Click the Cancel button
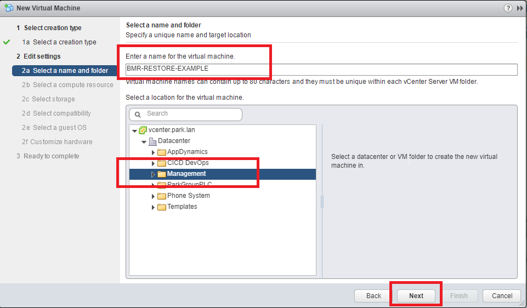This screenshot has width=527, height=308. (x=502, y=296)
